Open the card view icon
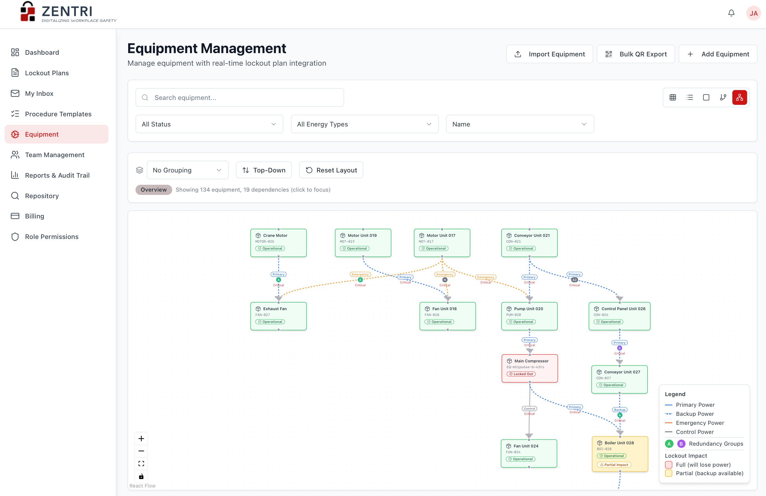Screen dimensions: 766x496 (x=707, y=97)
